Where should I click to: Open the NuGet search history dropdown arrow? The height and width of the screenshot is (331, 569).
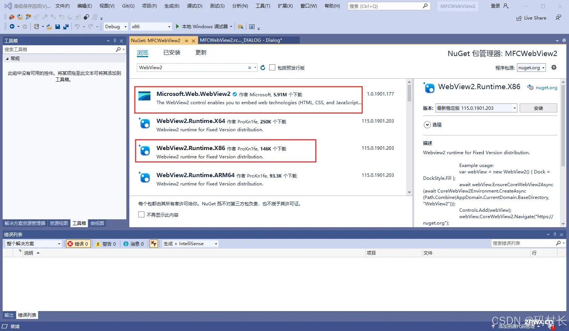click(x=255, y=68)
